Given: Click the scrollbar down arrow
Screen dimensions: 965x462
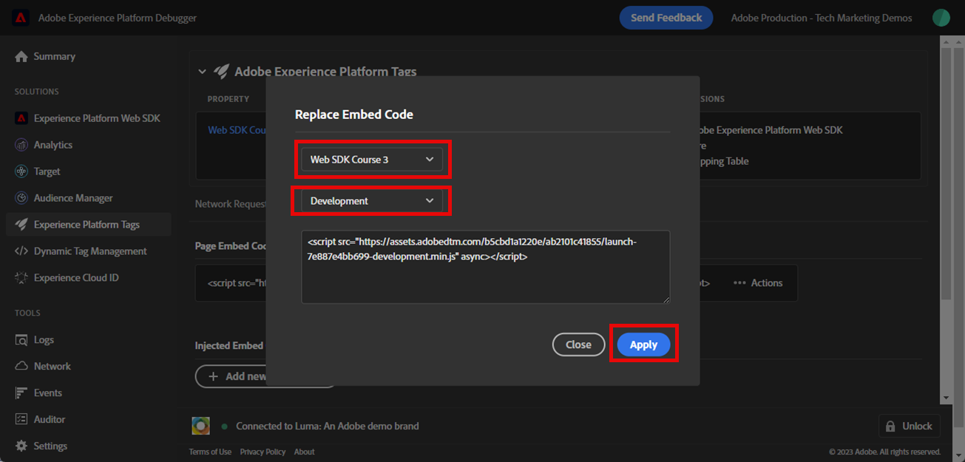Looking at the screenshot, I should (x=946, y=398).
